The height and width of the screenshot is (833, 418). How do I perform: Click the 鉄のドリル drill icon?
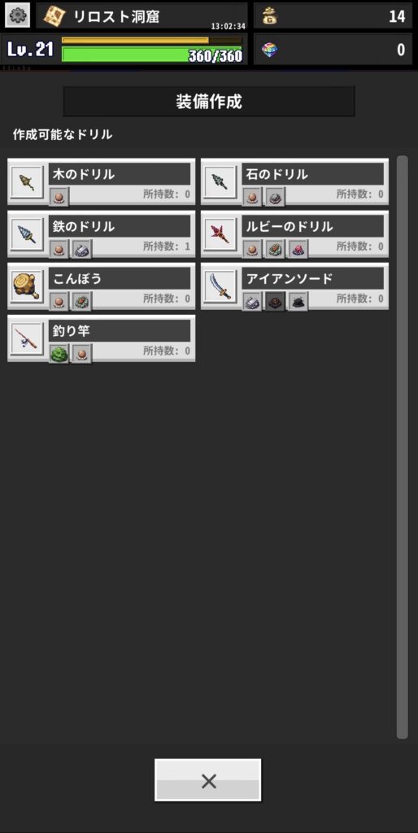point(27,234)
